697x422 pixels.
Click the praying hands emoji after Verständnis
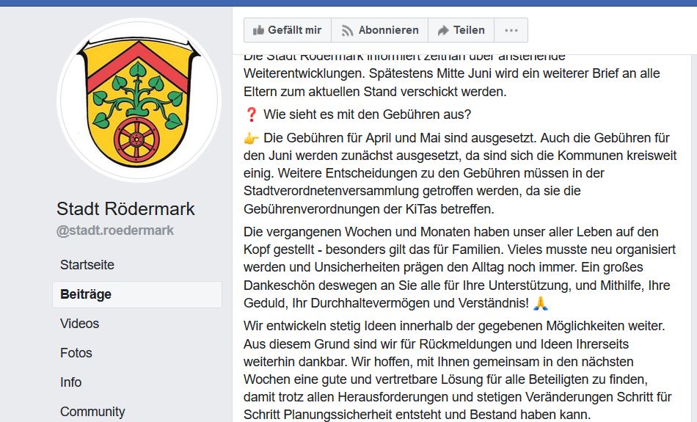click(540, 302)
